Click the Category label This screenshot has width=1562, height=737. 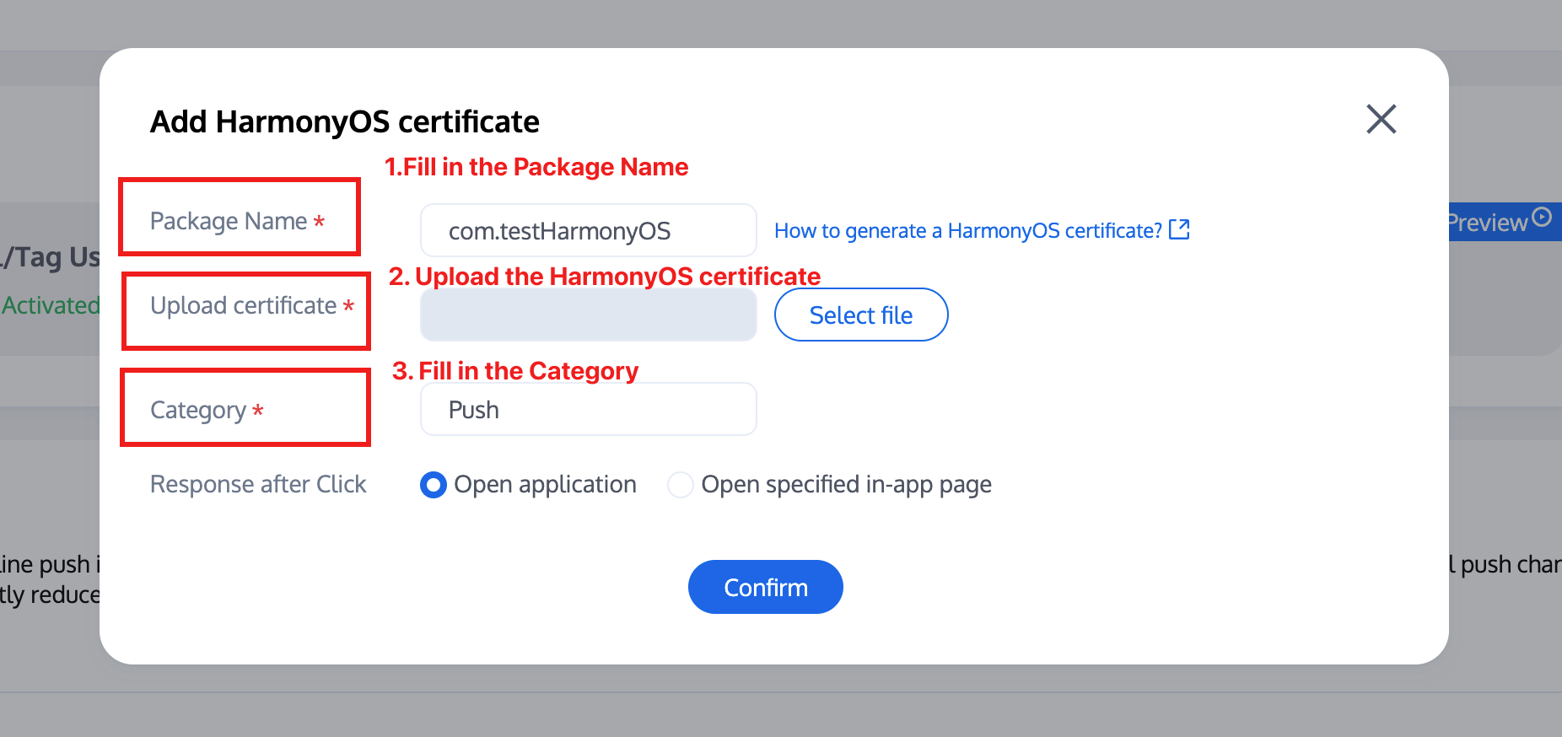(198, 410)
